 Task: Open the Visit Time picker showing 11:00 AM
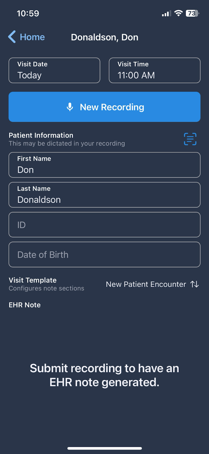click(x=155, y=70)
